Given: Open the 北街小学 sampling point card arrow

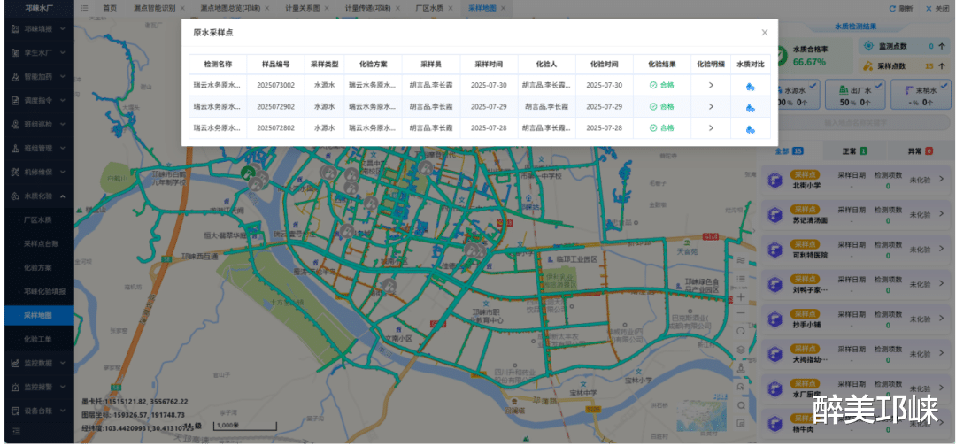Looking at the screenshot, I should point(941,181).
